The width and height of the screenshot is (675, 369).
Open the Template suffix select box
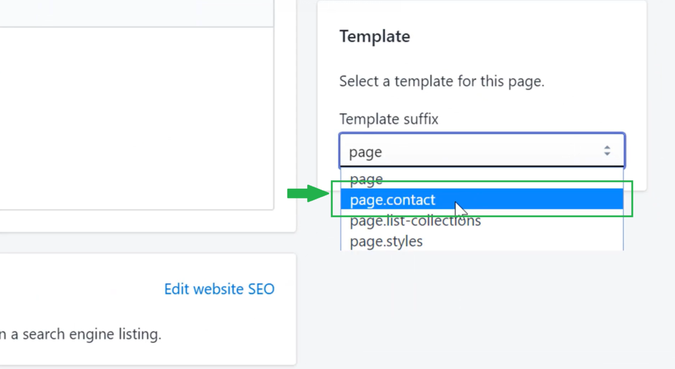[482, 151]
